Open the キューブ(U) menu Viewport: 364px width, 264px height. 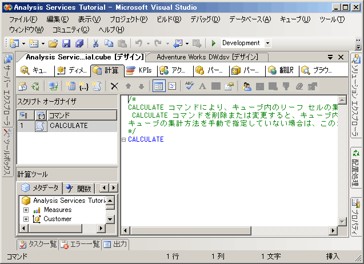pyautogui.click(x=295, y=19)
